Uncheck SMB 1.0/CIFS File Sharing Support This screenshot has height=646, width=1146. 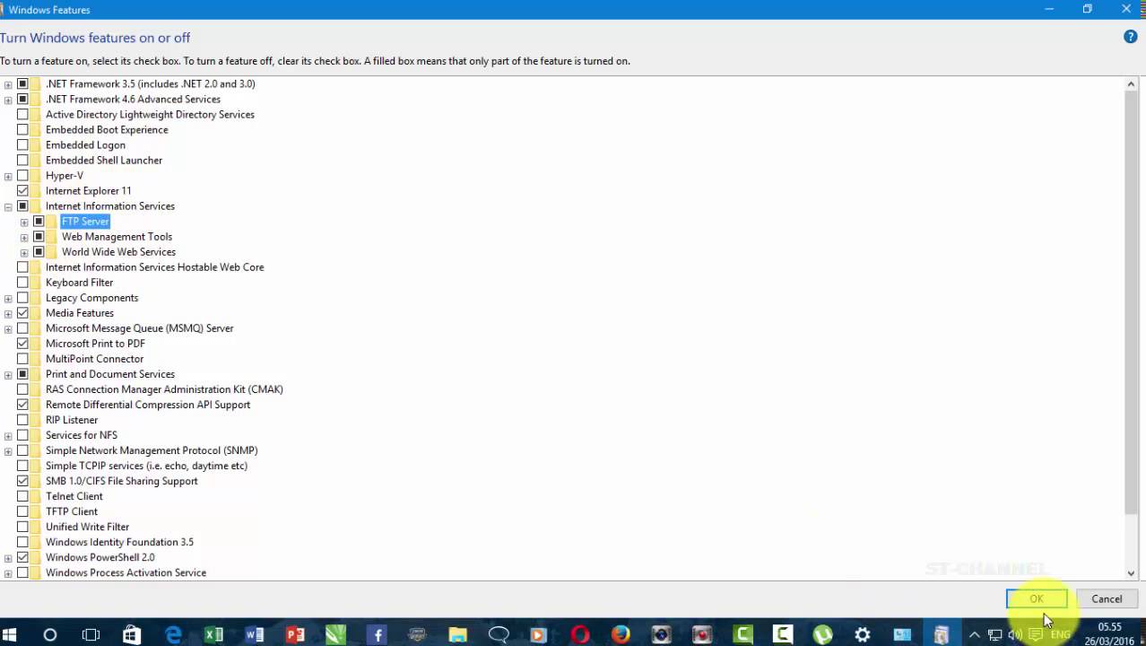coord(22,481)
